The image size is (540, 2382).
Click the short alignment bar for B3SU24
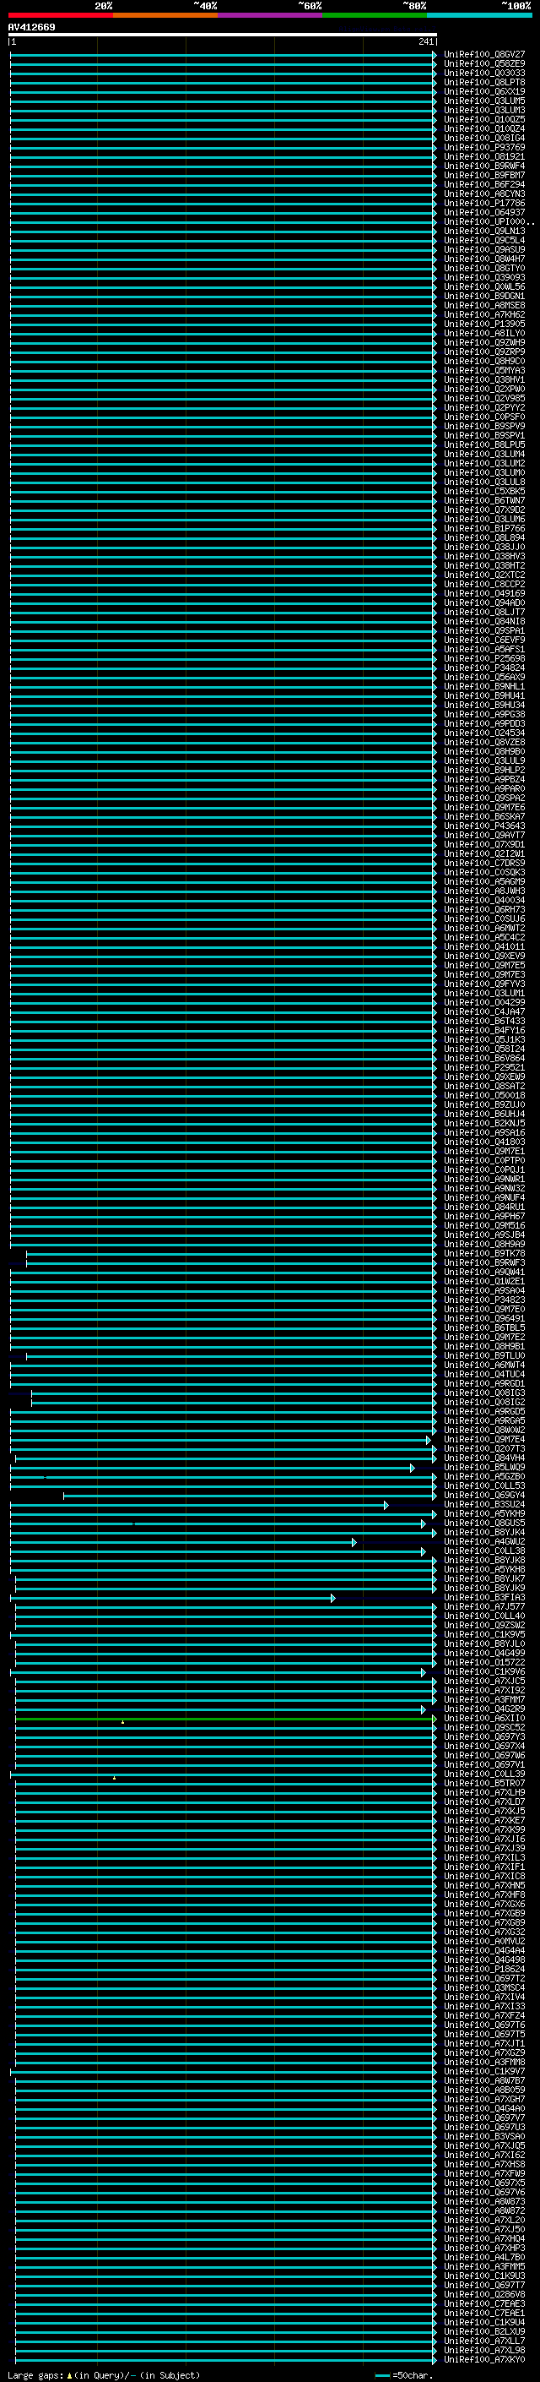click(x=198, y=1506)
